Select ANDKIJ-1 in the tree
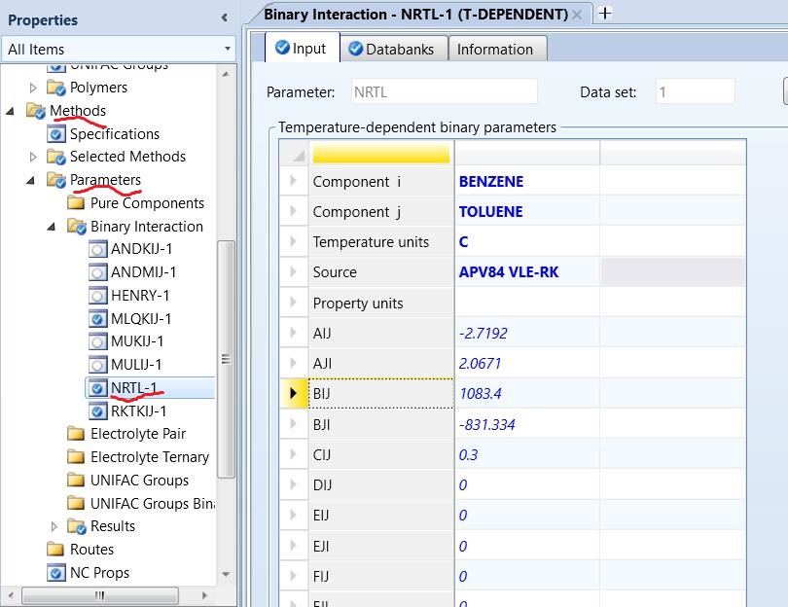The height and width of the screenshot is (607, 788). coord(141,249)
